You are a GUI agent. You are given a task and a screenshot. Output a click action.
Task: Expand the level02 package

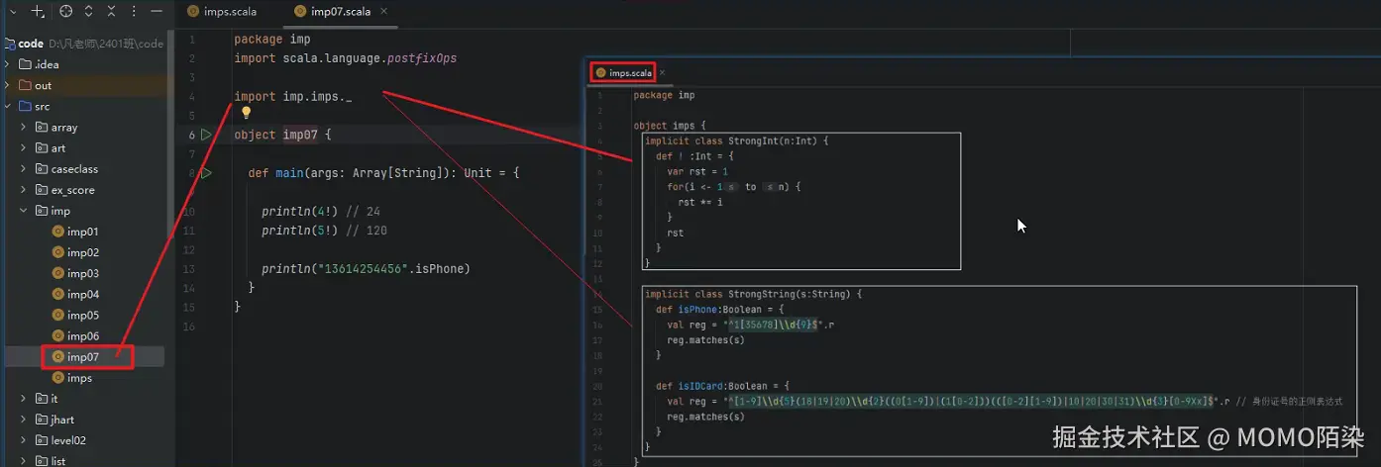(24, 440)
